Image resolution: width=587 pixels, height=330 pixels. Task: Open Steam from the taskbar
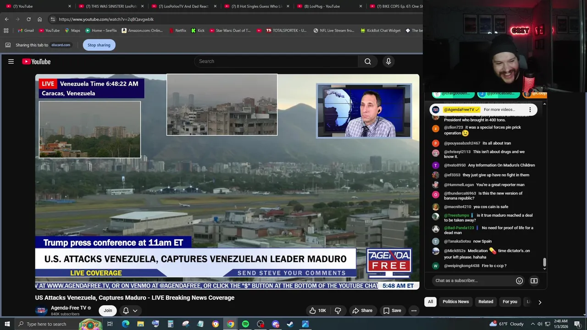[x=290, y=324]
